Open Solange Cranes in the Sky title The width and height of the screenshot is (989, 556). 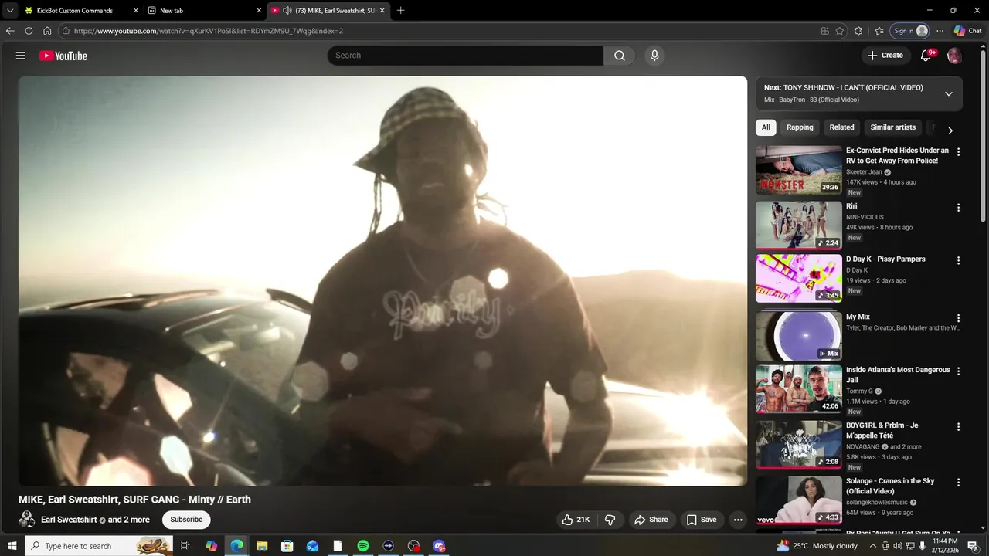pos(890,486)
